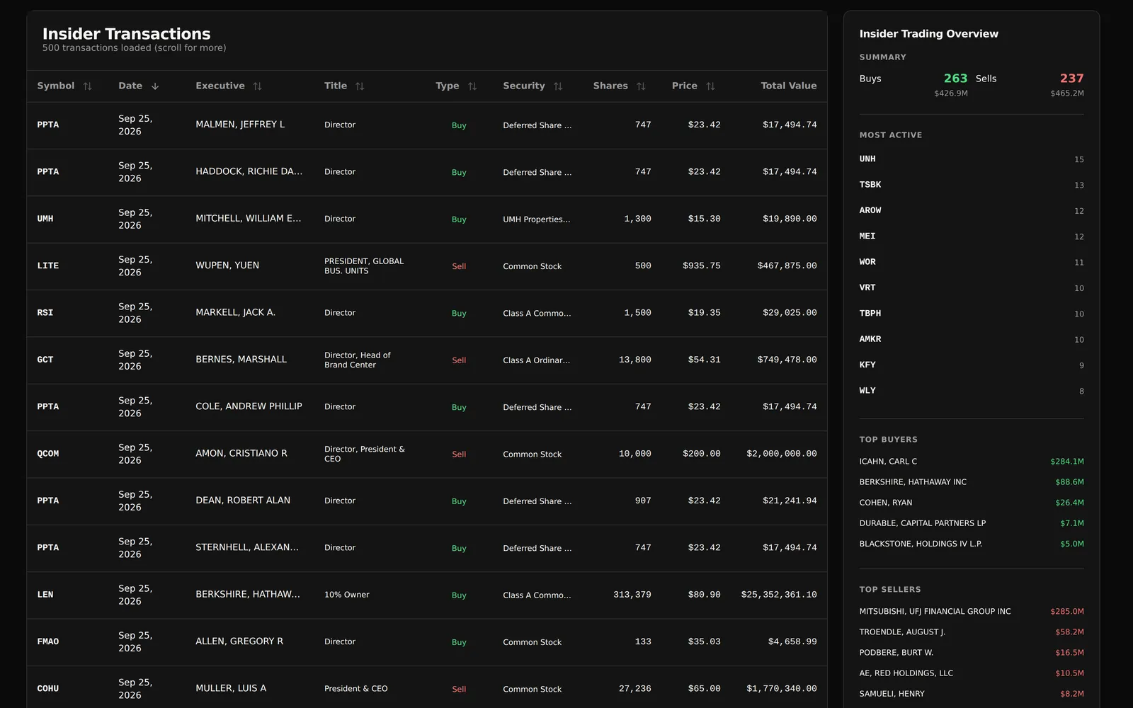Image resolution: width=1133 pixels, height=708 pixels.
Task: Click top buyer BLACKSTONE, HOLDINGS IV L.P.
Action: click(x=921, y=544)
